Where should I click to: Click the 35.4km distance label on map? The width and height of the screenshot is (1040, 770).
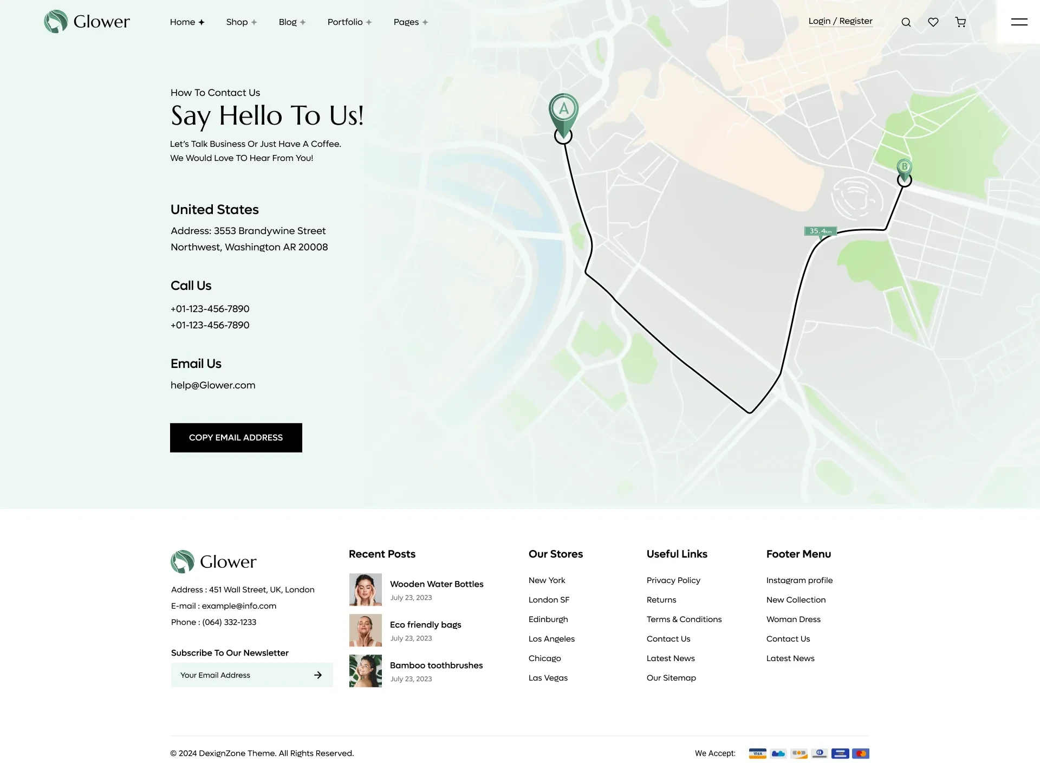821,231
